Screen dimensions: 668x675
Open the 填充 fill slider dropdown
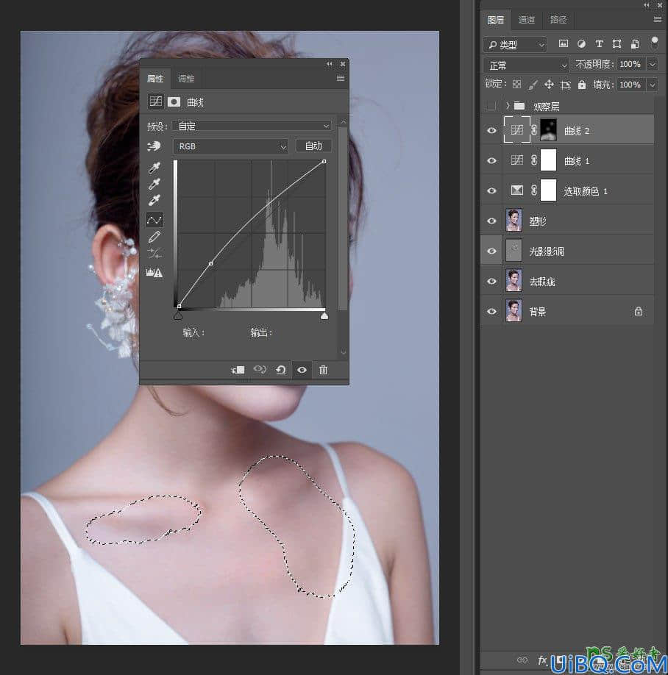(x=653, y=85)
